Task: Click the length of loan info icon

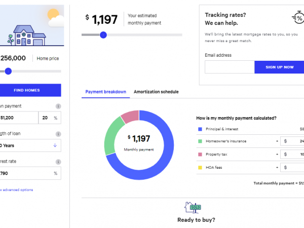Action: 58,134
